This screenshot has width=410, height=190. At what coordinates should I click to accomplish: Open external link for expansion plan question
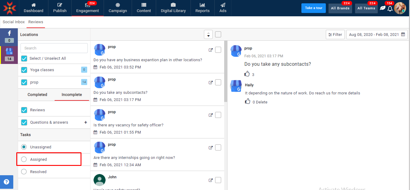tap(211, 50)
